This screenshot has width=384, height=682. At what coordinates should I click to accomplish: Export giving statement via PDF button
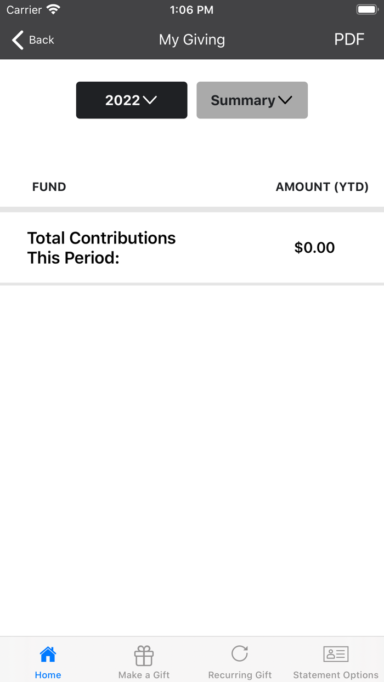click(x=349, y=39)
